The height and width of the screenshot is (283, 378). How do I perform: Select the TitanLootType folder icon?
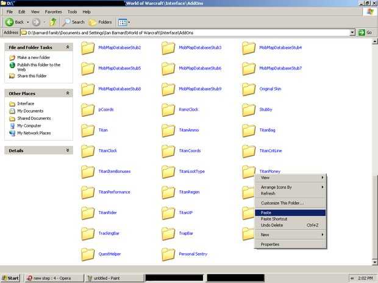pos(168,172)
